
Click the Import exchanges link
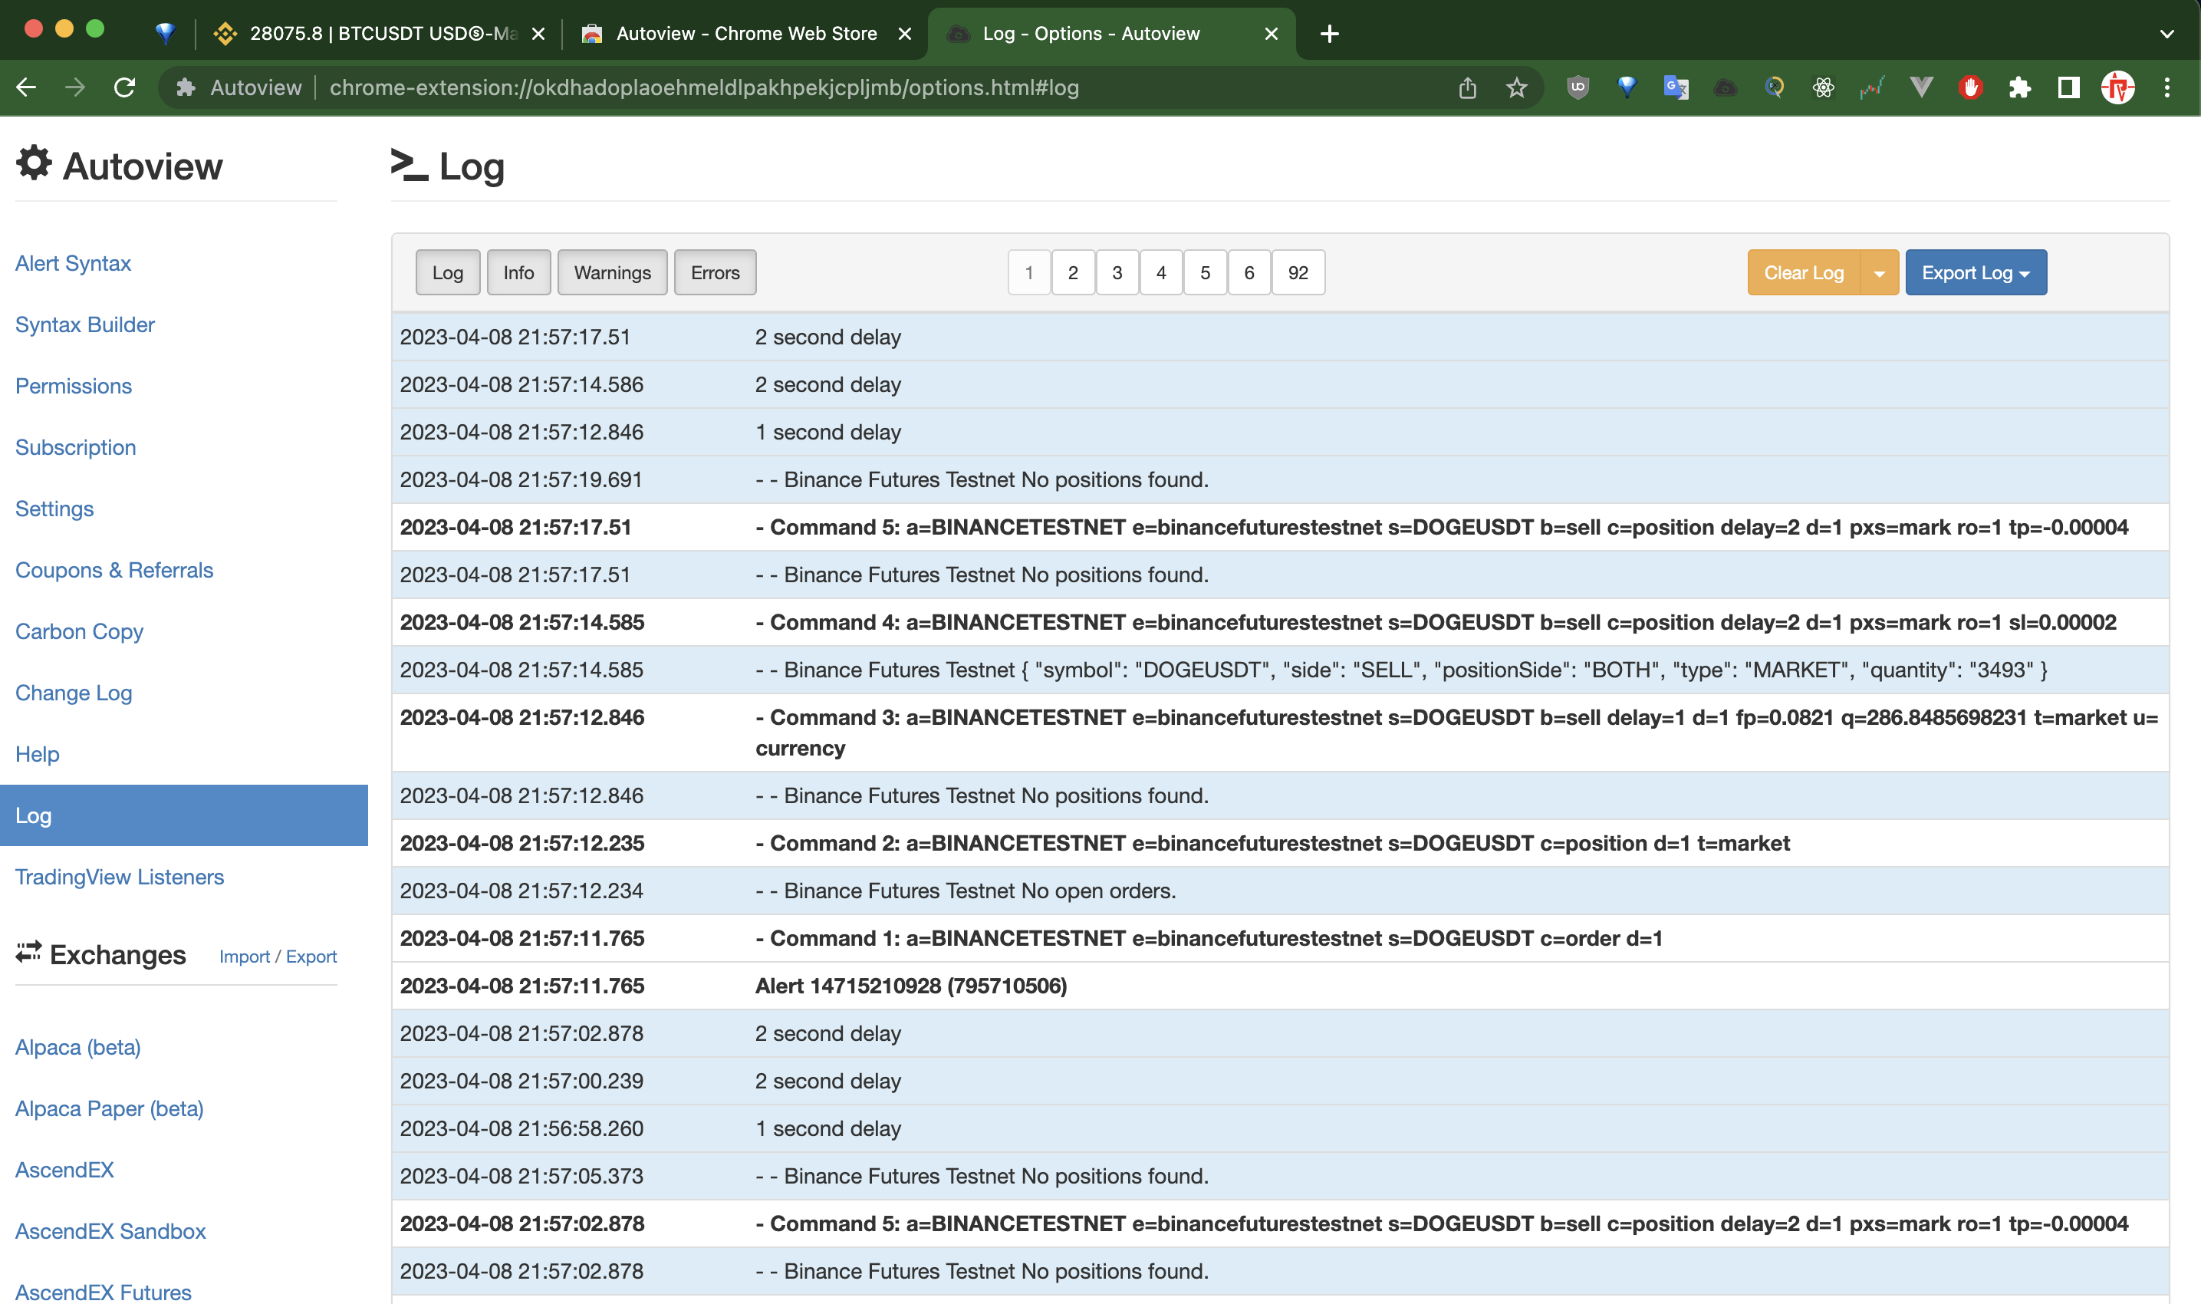coord(244,956)
